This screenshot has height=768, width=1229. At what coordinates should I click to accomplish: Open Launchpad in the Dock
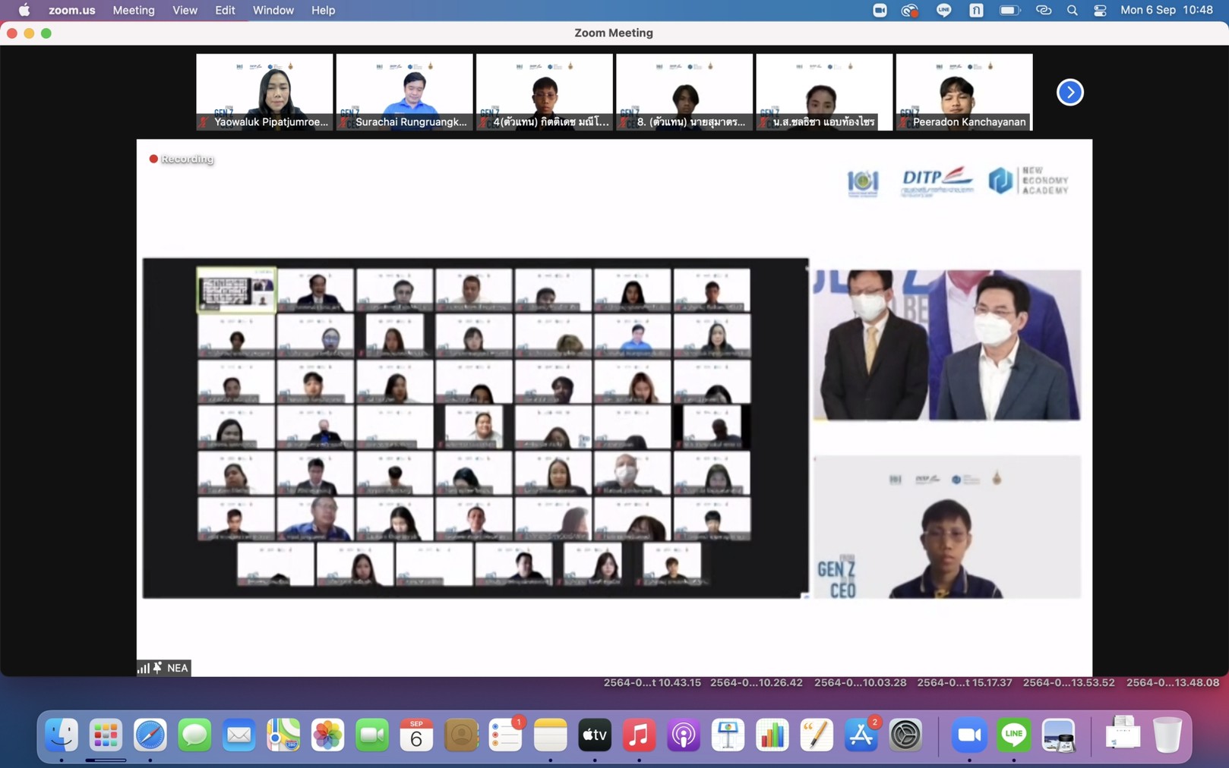coord(106,735)
